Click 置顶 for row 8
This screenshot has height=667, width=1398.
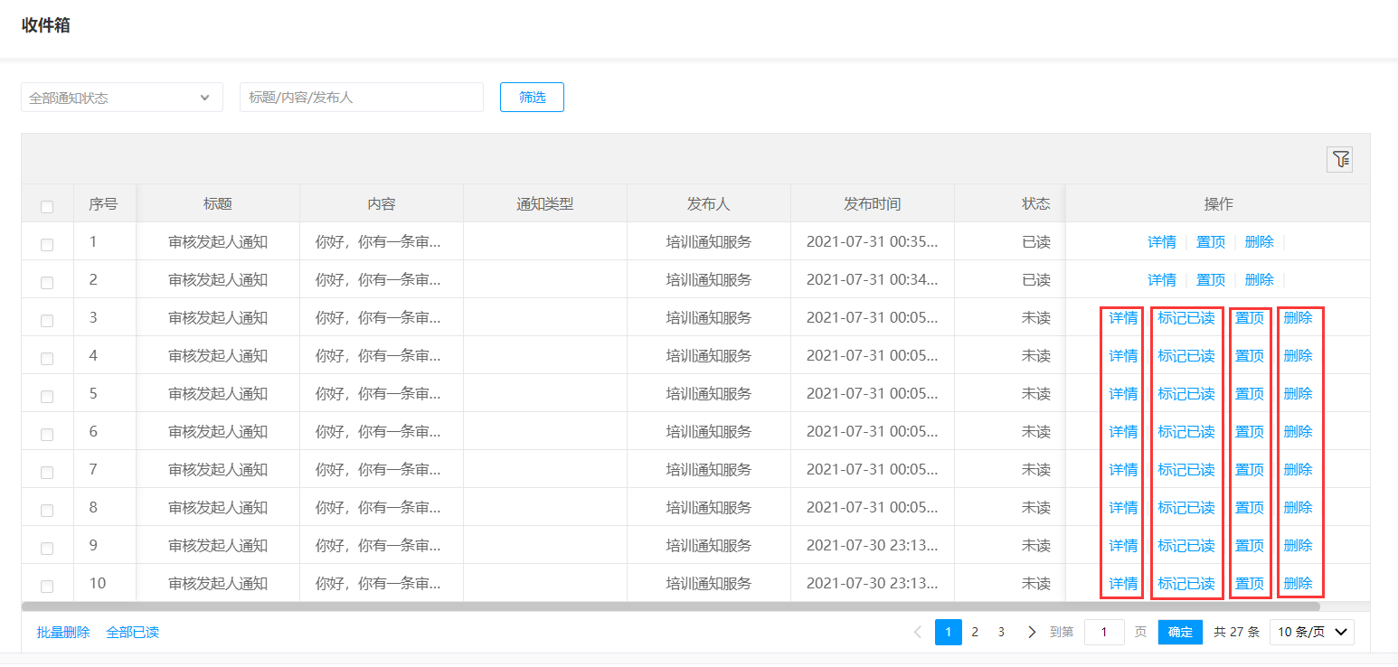pos(1250,507)
